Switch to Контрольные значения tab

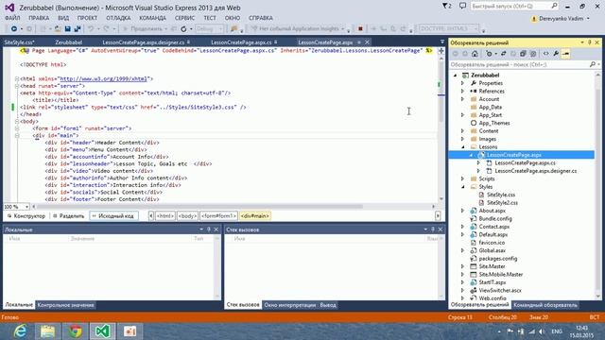tap(65, 305)
